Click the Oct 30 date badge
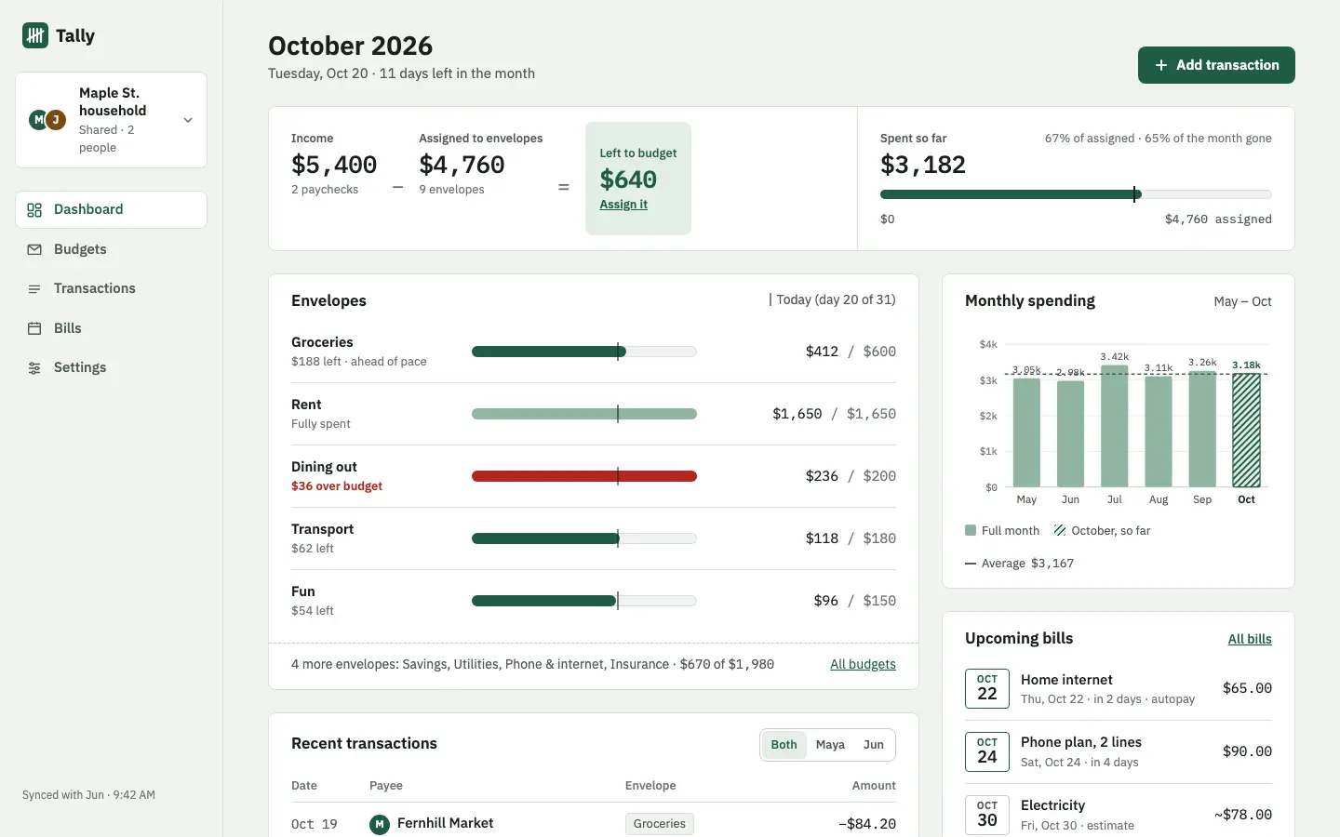This screenshot has width=1340, height=837. point(987,815)
